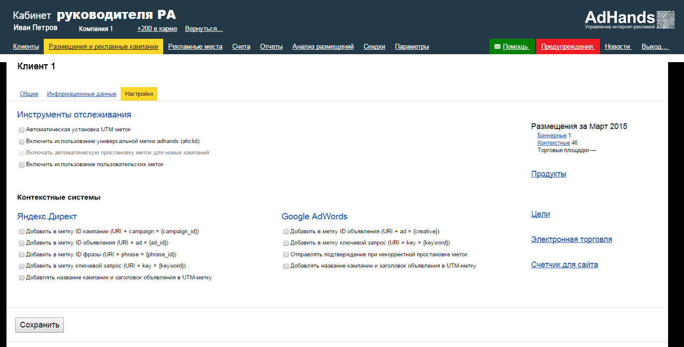The width and height of the screenshot is (684, 347).
Task: Open the Клиенты menu item
Action: [x=26, y=47]
